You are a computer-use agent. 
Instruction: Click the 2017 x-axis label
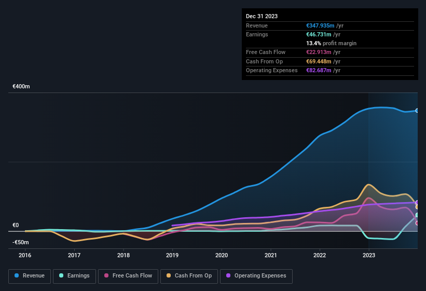tap(74, 255)
